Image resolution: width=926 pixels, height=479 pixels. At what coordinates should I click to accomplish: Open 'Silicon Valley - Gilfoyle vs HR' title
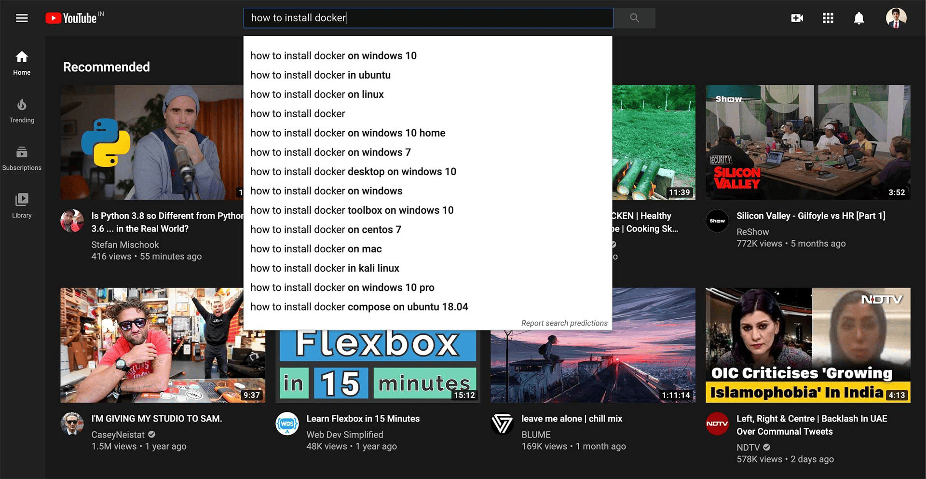[x=811, y=216]
